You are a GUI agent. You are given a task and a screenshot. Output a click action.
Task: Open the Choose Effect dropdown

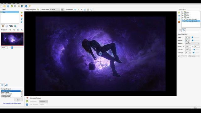55,10
